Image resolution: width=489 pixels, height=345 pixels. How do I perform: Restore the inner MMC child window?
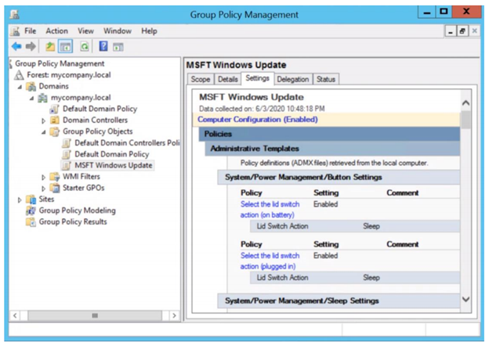[x=462, y=31]
